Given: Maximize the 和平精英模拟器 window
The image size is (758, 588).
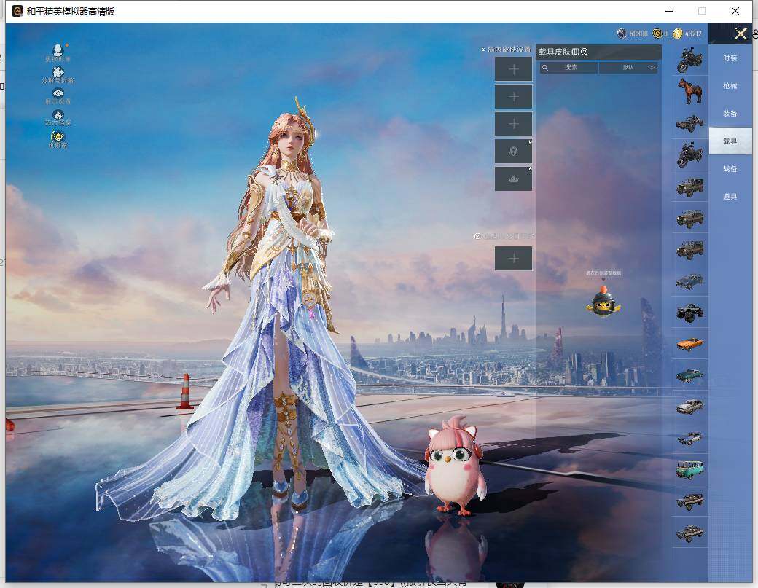Looking at the screenshot, I should click(x=702, y=11).
